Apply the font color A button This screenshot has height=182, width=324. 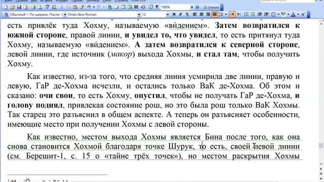point(293,14)
